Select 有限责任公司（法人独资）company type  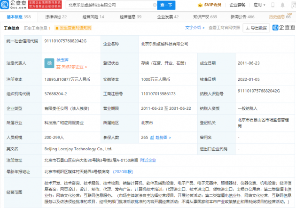(67, 108)
